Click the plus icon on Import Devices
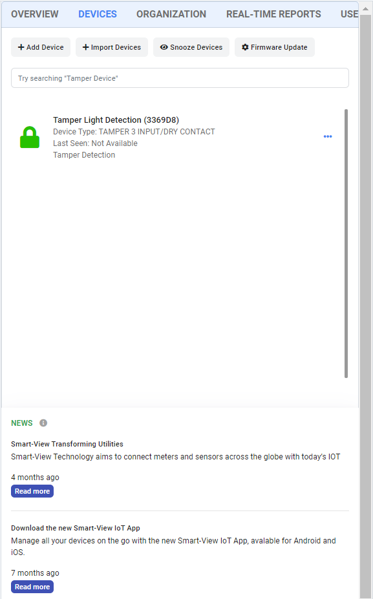This screenshot has width=373, height=599. pyautogui.click(x=85, y=47)
